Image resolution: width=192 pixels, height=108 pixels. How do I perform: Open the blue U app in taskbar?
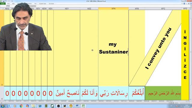(x=9, y=106)
